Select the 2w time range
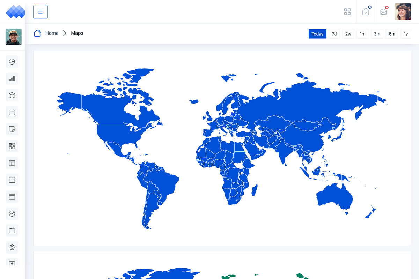 348,34
